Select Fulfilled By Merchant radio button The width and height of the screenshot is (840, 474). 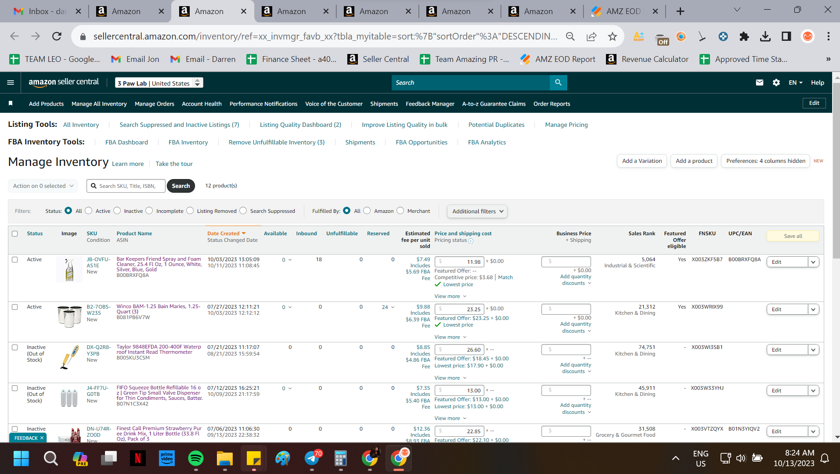pyautogui.click(x=400, y=211)
